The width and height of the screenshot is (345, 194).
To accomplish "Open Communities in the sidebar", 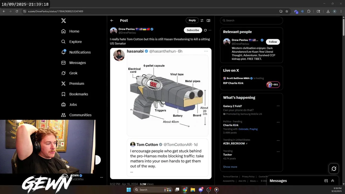I will [x=76, y=115].
